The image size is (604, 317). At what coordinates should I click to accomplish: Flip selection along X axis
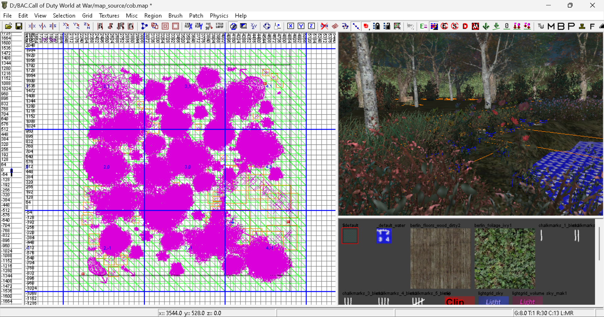pos(32,26)
